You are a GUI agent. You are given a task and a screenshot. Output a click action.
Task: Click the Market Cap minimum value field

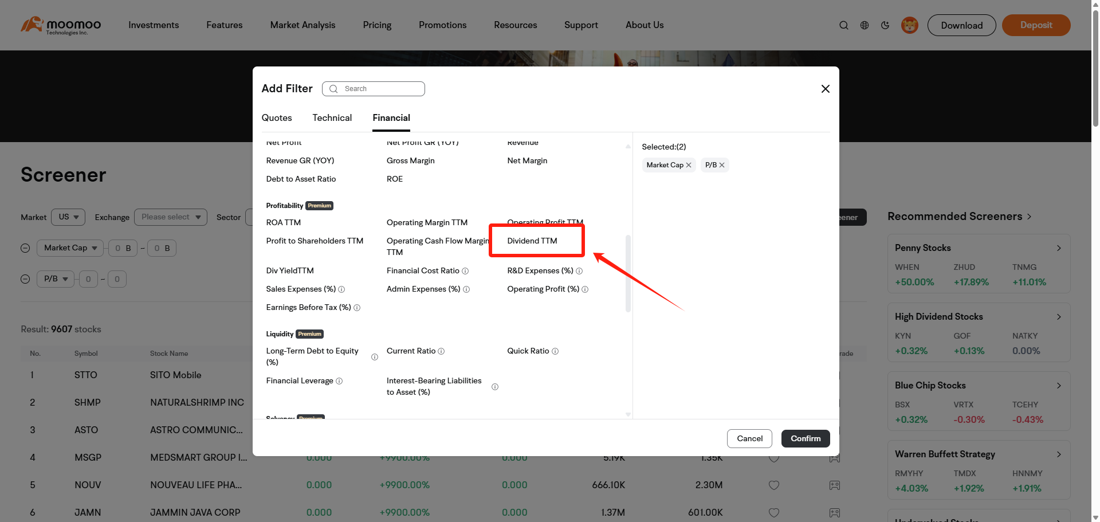pyautogui.click(x=123, y=248)
